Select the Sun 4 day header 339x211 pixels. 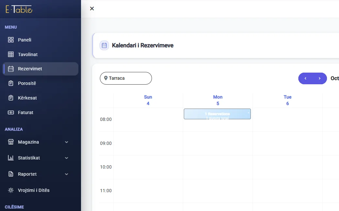tap(148, 100)
